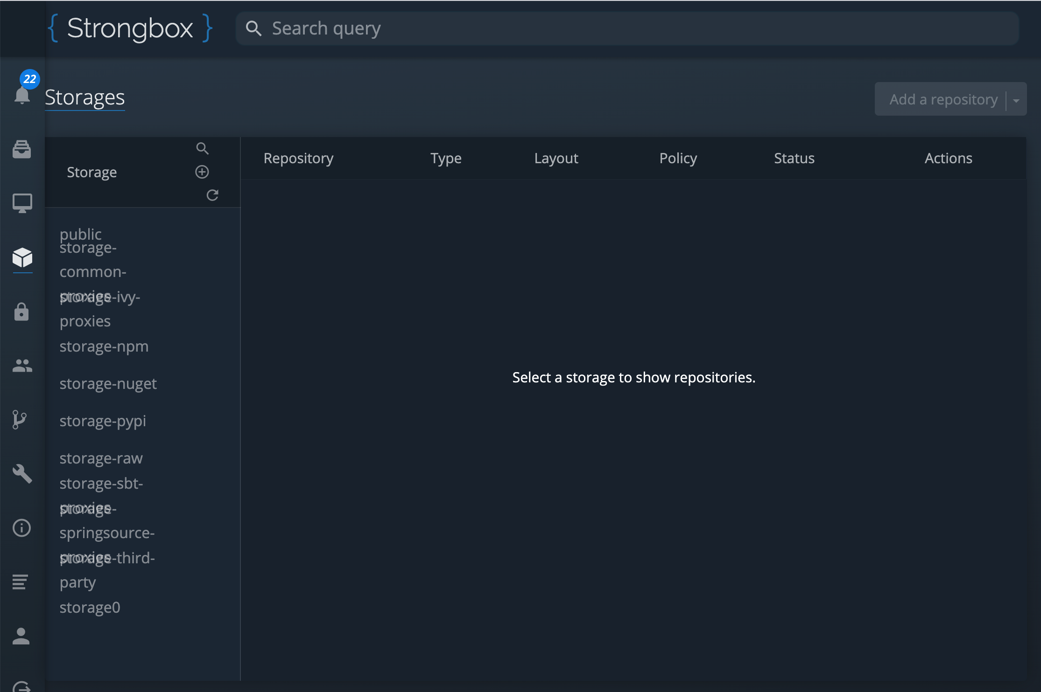Open the Storages page link
Viewport: 1041px width, 692px height.
pyautogui.click(x=85, y=98)
